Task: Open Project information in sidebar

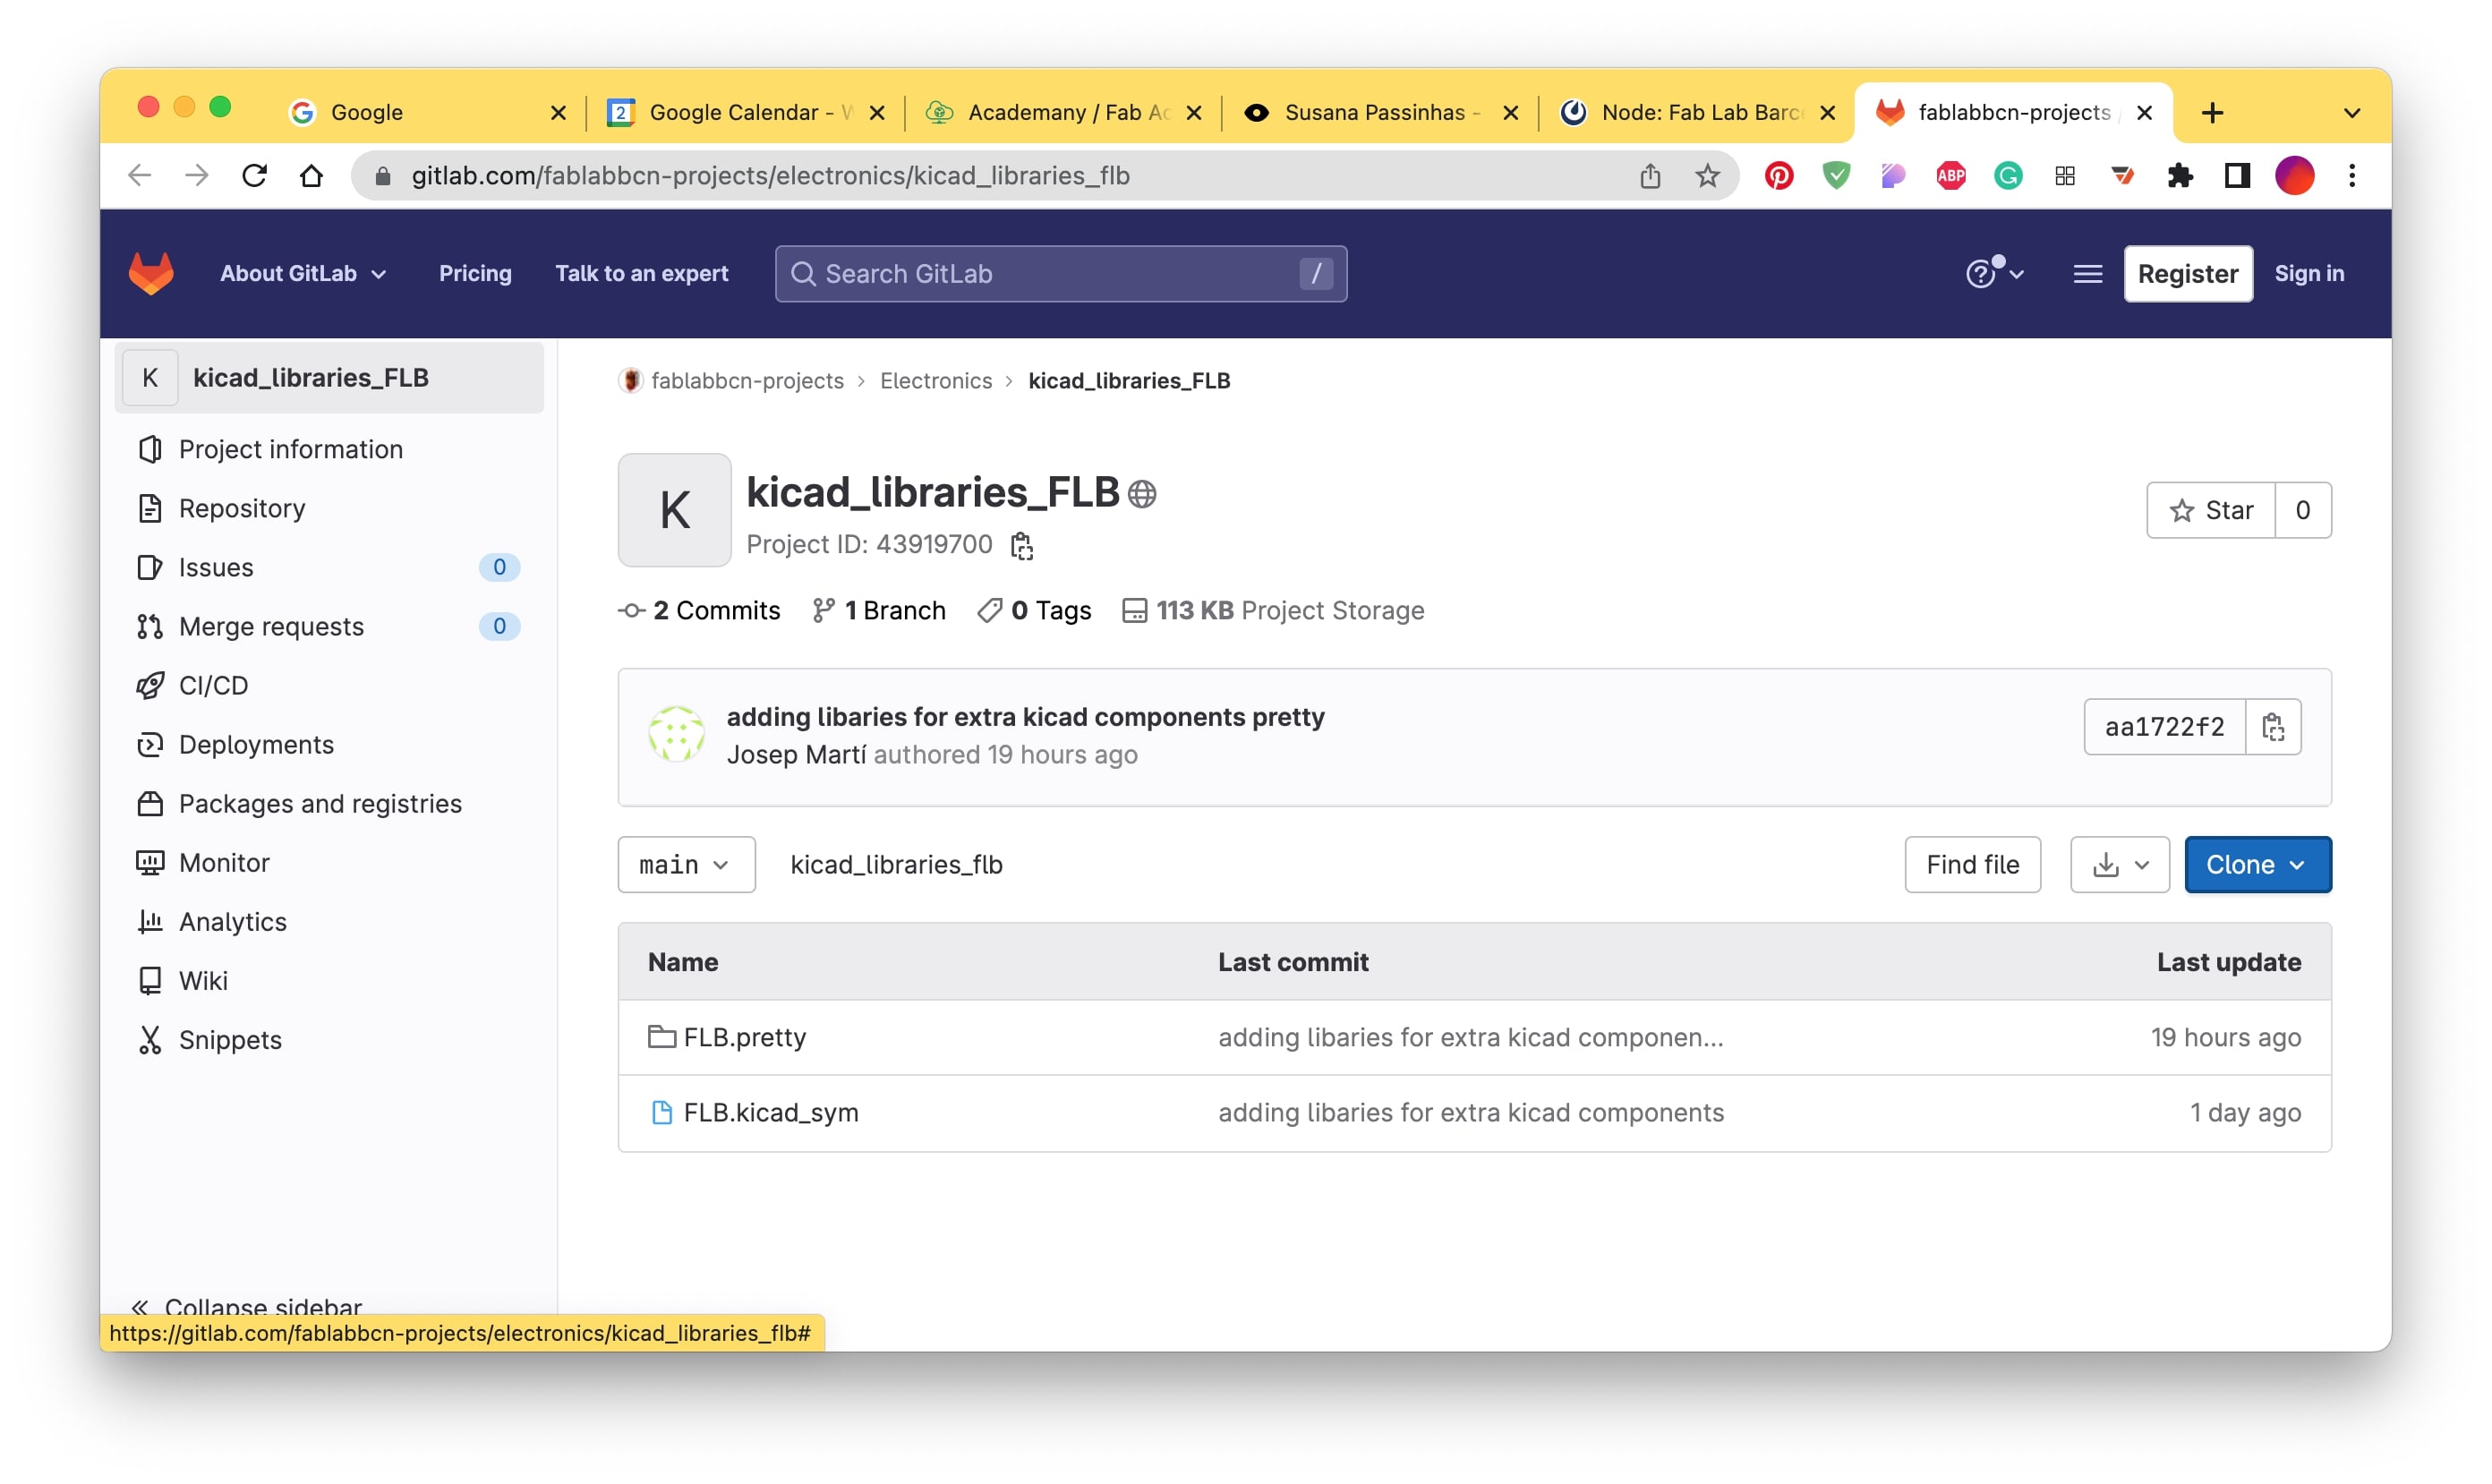Action: (329, 450)
